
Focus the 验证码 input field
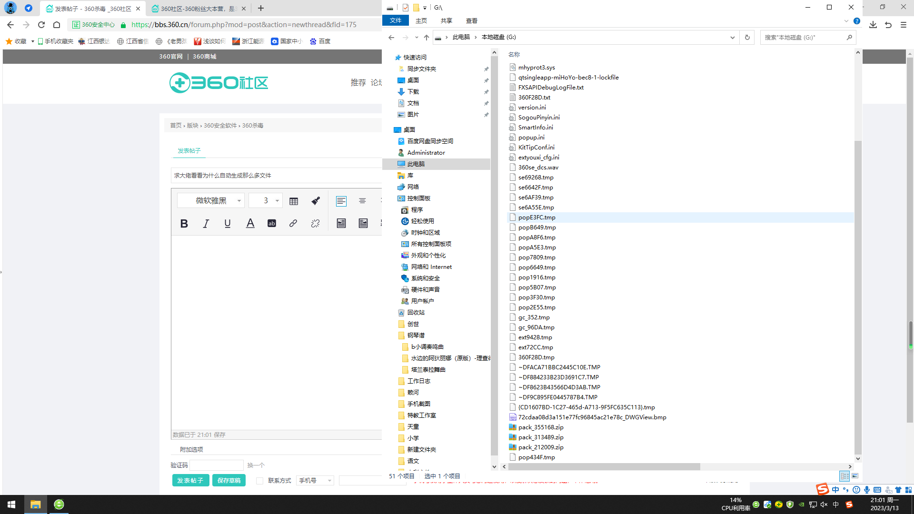point(217,465)
